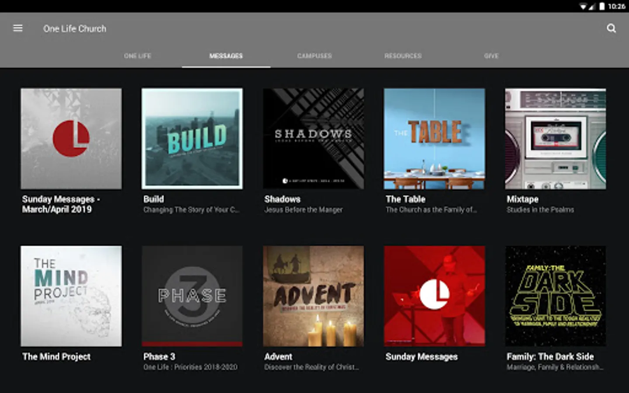Open the RESOURCES tab
The height and width of the screenshot is (393, 629).
pyautogui.click(x=403, y=56)
